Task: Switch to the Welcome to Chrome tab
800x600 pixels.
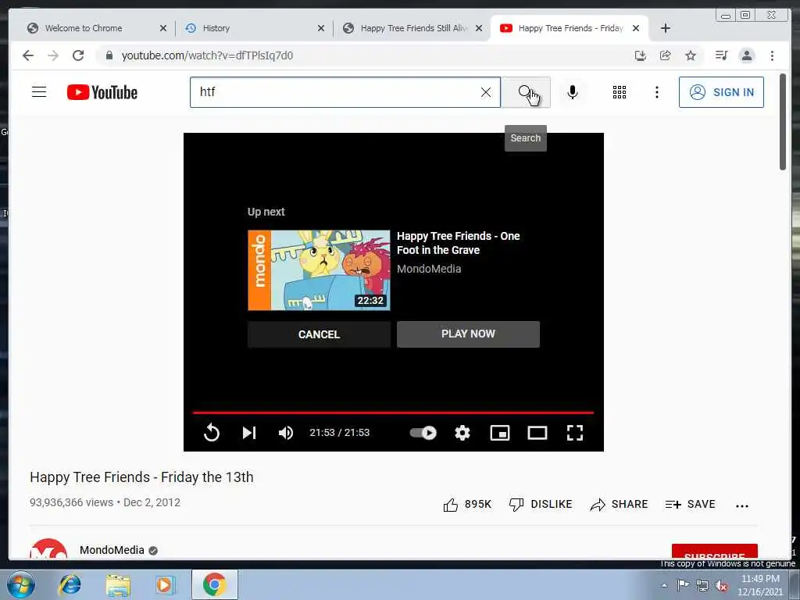Action: point(83,28)
